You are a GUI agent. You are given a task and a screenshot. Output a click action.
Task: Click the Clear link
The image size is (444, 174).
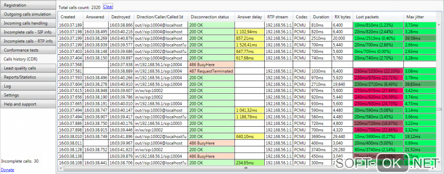pyautogui.click(x=108, y=6)
